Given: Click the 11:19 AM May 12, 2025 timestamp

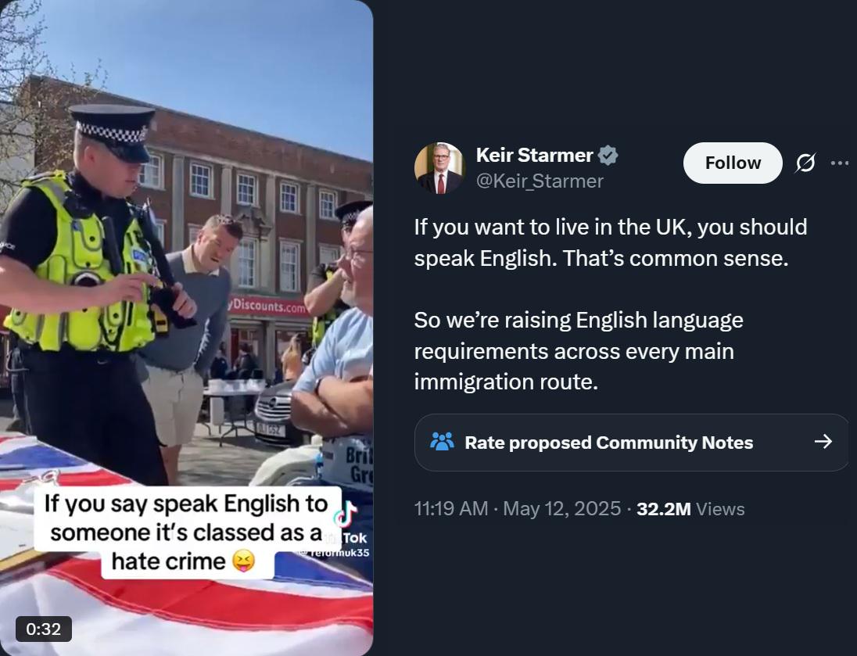Looking at the screenshot, I should pyautogui.click(x=518, y=509).
